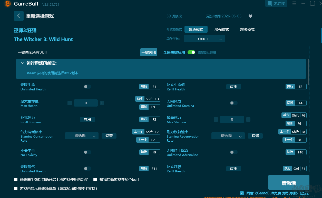Increase Max Health with plus button
Image resolution: width=322 pixels, height=198 pixels.
point(102,103)
